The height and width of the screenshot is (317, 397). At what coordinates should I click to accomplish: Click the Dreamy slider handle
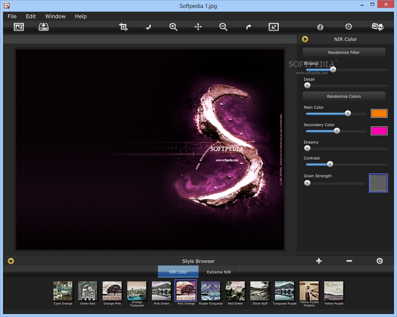coord(307,148)
